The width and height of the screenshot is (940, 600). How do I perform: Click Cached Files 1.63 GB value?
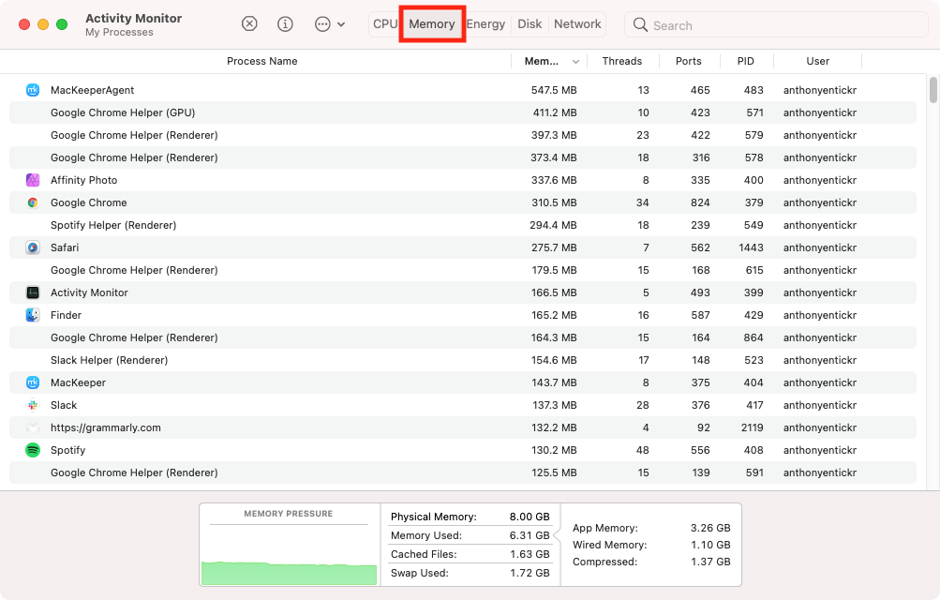tap(530, 554)
